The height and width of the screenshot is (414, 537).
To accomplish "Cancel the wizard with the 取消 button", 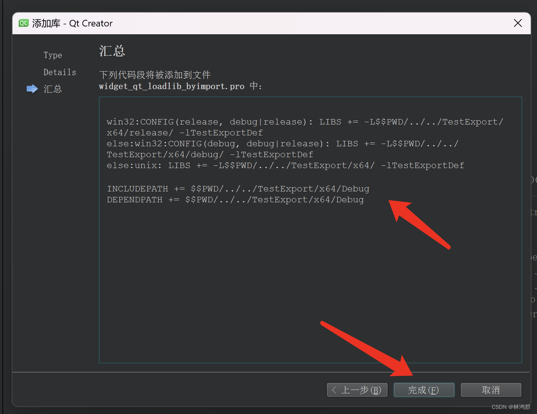I will point(491,390).
